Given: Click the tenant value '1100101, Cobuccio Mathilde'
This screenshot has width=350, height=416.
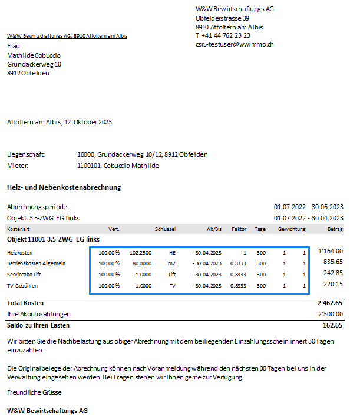Looking at the screenshot, I should tap(118, 166).
